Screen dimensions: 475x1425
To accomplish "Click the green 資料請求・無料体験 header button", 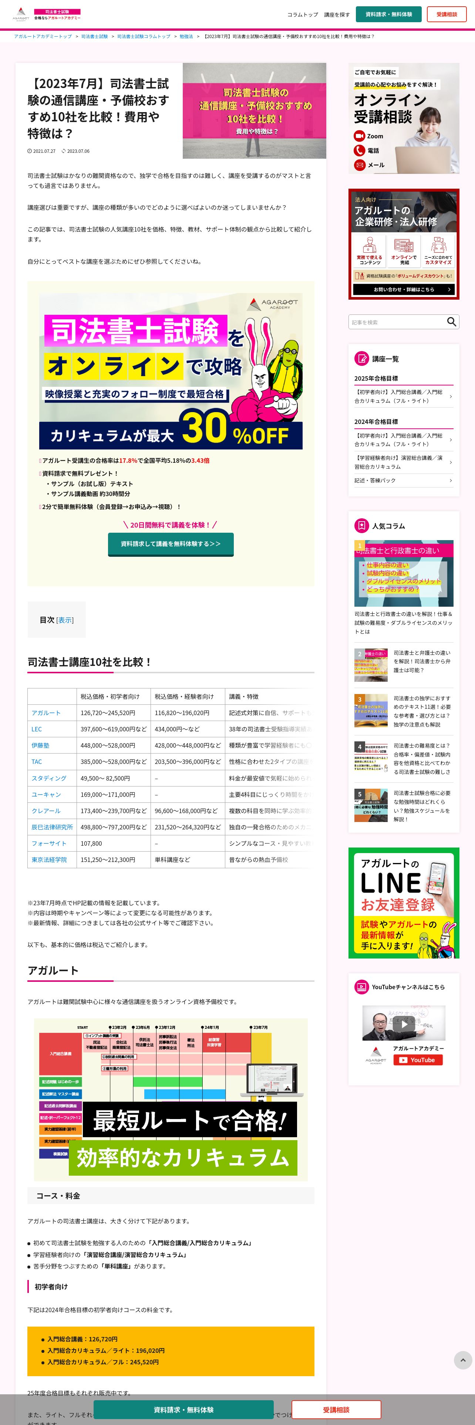I will 388,14.
